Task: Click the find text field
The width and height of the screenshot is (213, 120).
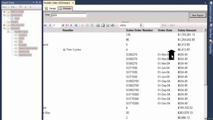Action: click(152, 25)
